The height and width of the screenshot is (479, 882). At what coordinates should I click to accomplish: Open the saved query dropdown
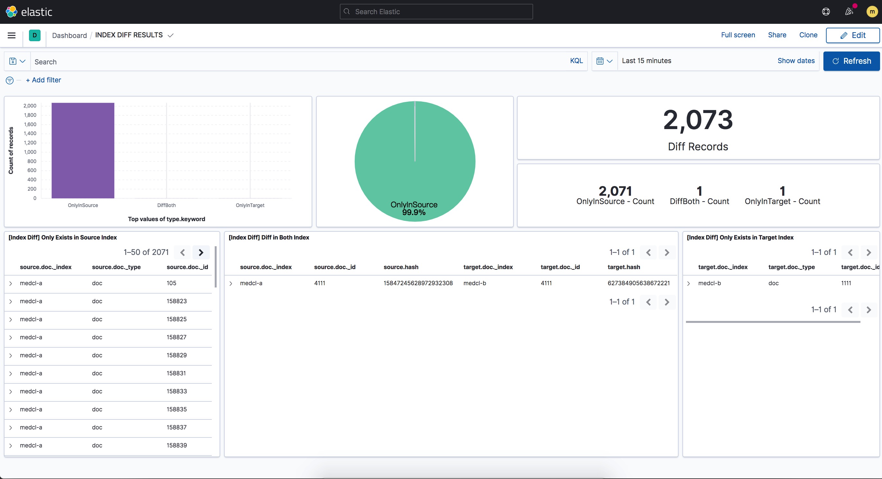point(17,61)
